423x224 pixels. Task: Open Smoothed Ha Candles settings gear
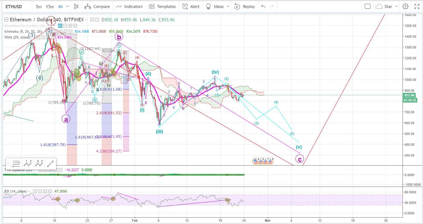[66, 26]
